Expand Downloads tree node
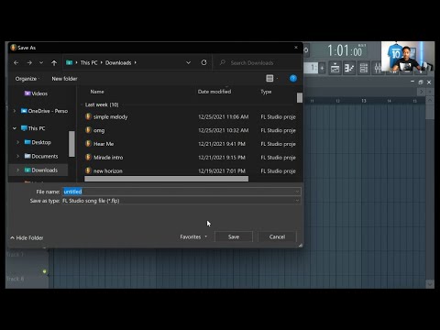Screen dimensions: 440x330 (17, 170)
